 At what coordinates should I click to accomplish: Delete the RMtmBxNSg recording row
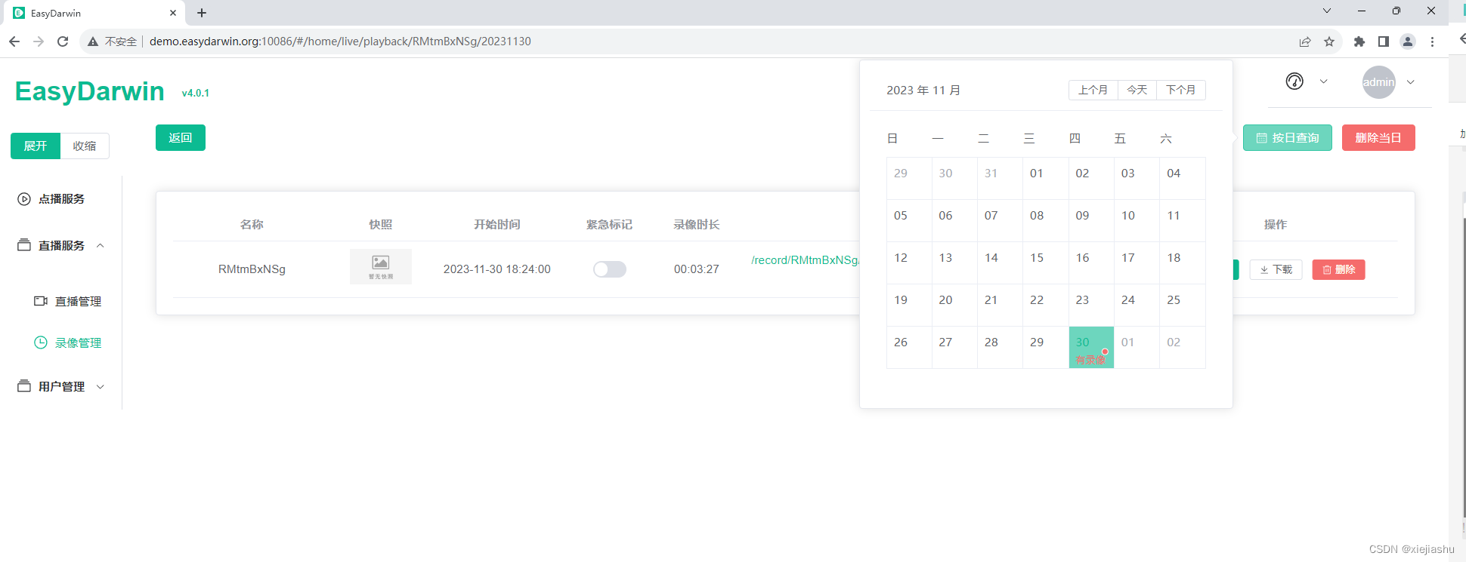[x=1339, y=270]
